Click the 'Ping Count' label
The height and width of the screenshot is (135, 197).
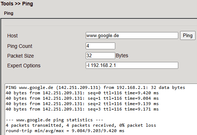pos(20,46)
